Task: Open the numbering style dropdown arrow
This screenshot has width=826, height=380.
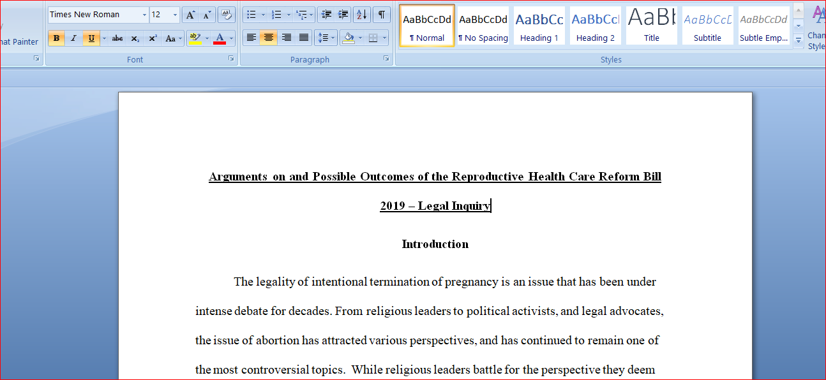Action: point(288,15)
